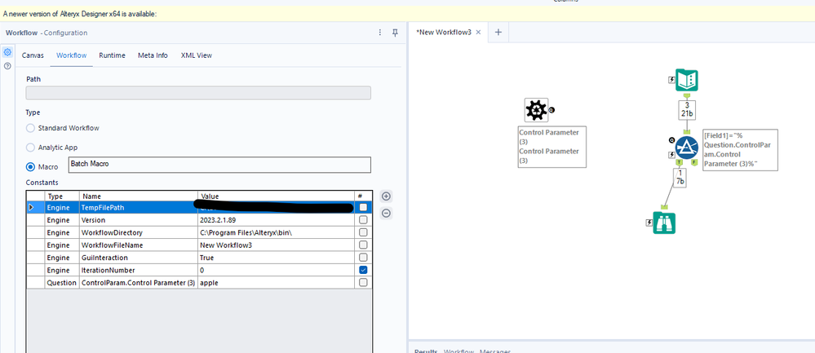Open a new workflow tab with plus
The height and width of the screenshot is (353, 815).
pos(498,32)
